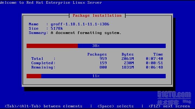Click the '<Tab>/<Alt-Tab> between elements' hint
Image resolution: width=195 pixels, height=109 pixels.
coord(43,106)
